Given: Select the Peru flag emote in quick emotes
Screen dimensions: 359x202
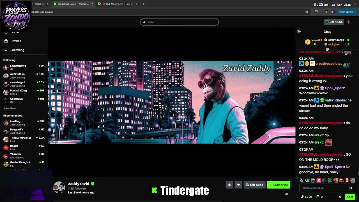Looking at the screenshot, I should [347, 180].
